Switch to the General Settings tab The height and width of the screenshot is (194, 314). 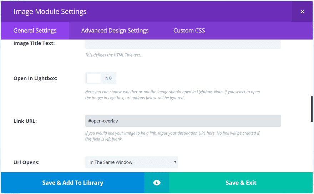pyautogui.click(x=35, y=31)
